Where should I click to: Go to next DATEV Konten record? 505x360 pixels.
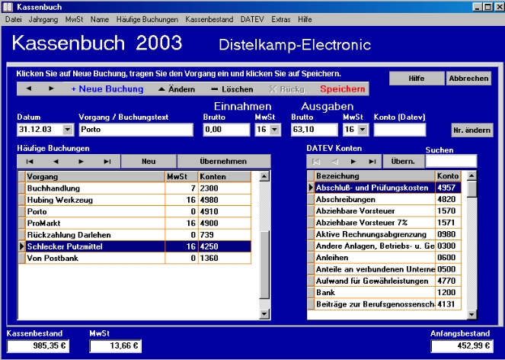tap(353, 162)
